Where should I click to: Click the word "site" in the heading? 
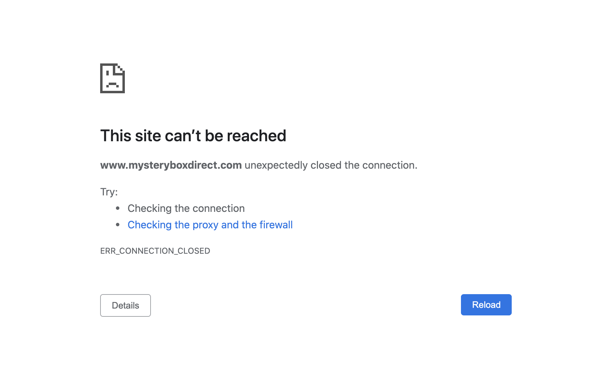pos(148,136)
